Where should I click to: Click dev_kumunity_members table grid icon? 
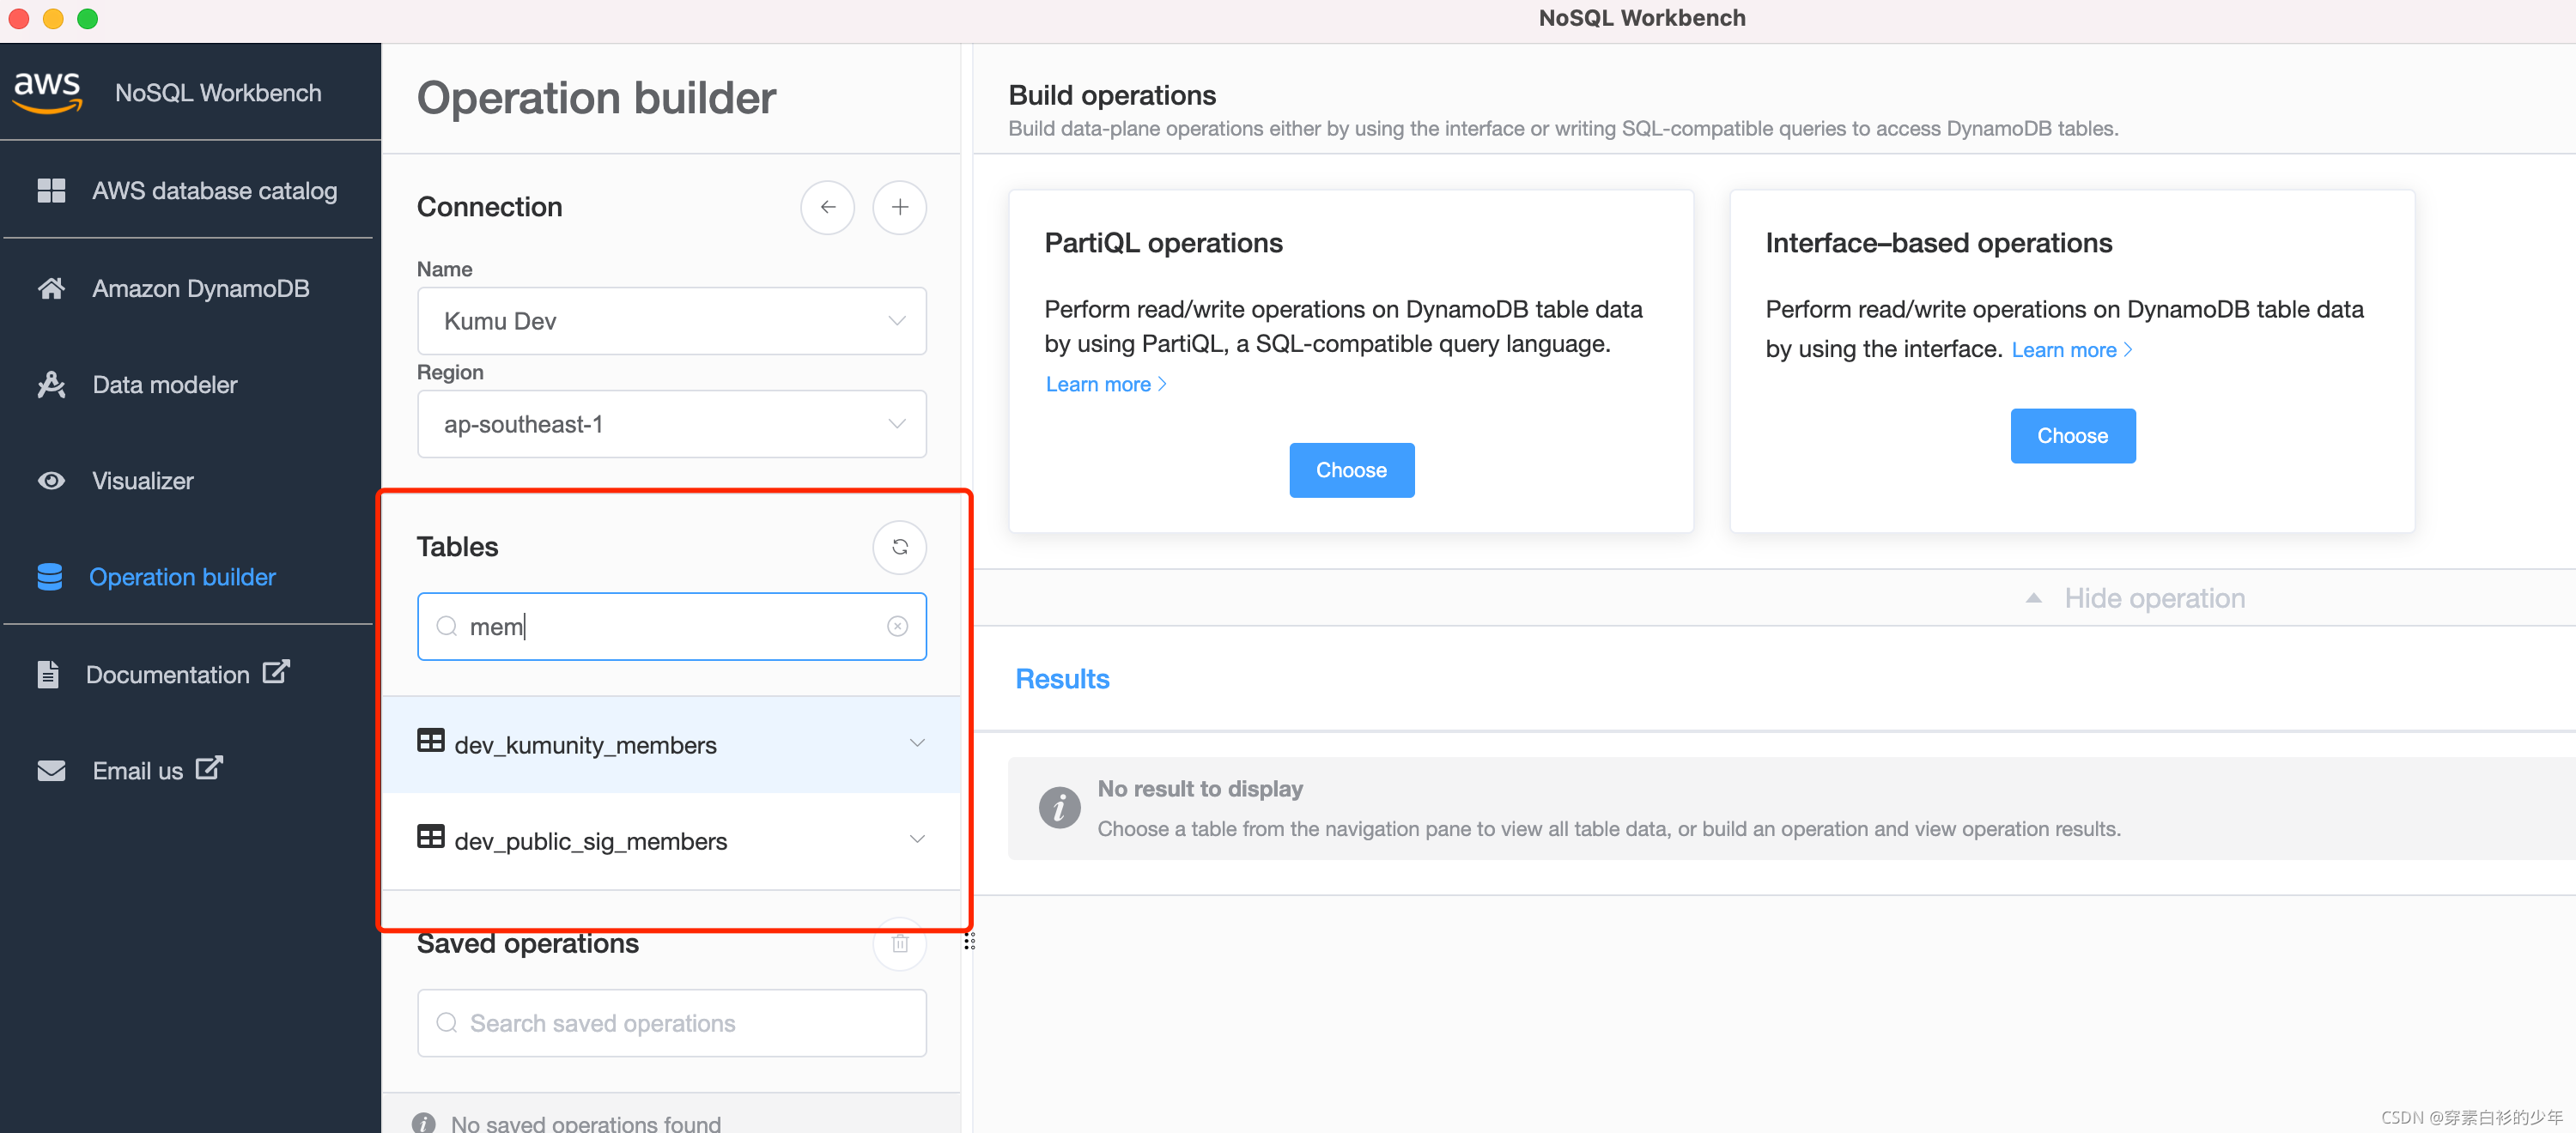click(431, 741)
